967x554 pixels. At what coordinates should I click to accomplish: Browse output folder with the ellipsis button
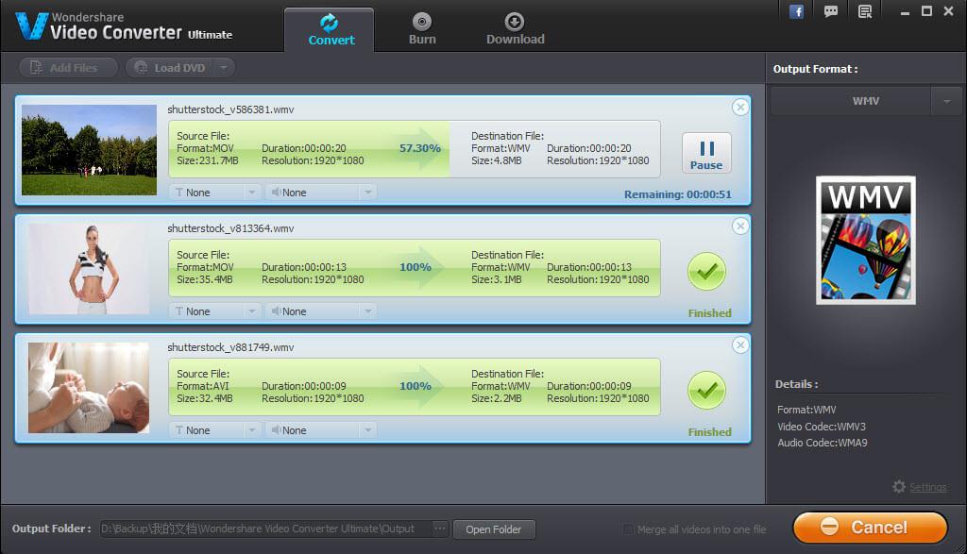[x=440, y=529]
